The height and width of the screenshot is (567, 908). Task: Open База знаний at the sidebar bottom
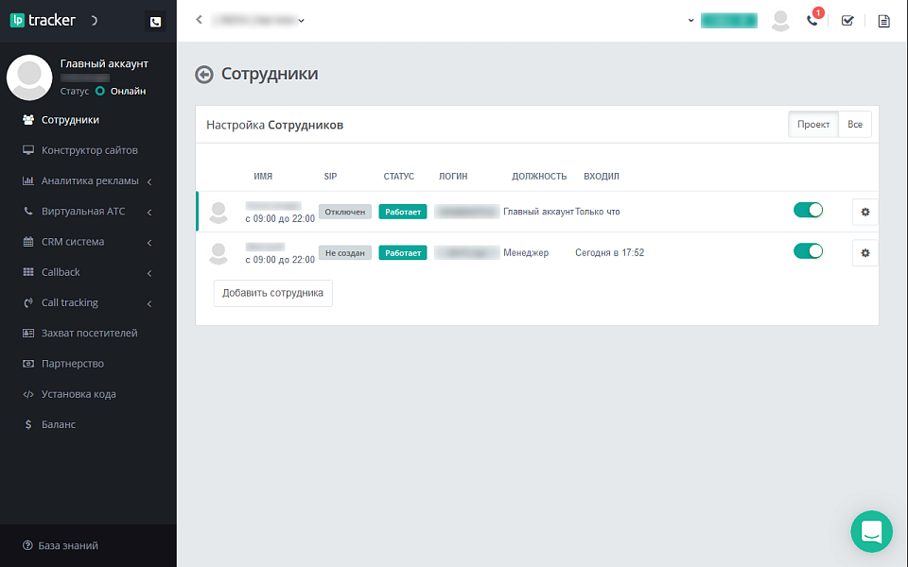pyautogui.click(x=67, y=545)
